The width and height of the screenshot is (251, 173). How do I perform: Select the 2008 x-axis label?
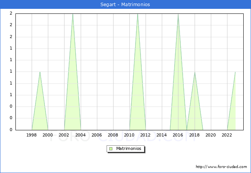point(113,135)
